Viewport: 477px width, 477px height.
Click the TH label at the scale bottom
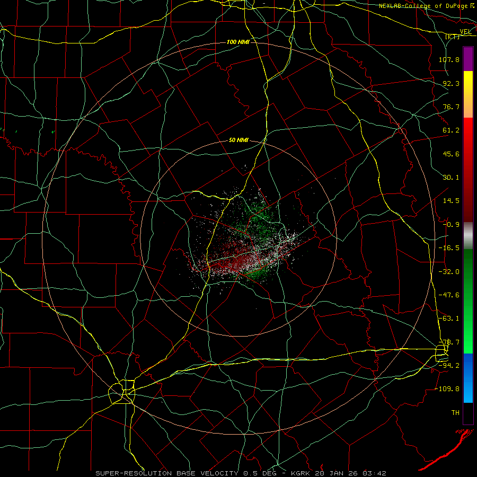(455, 413)
